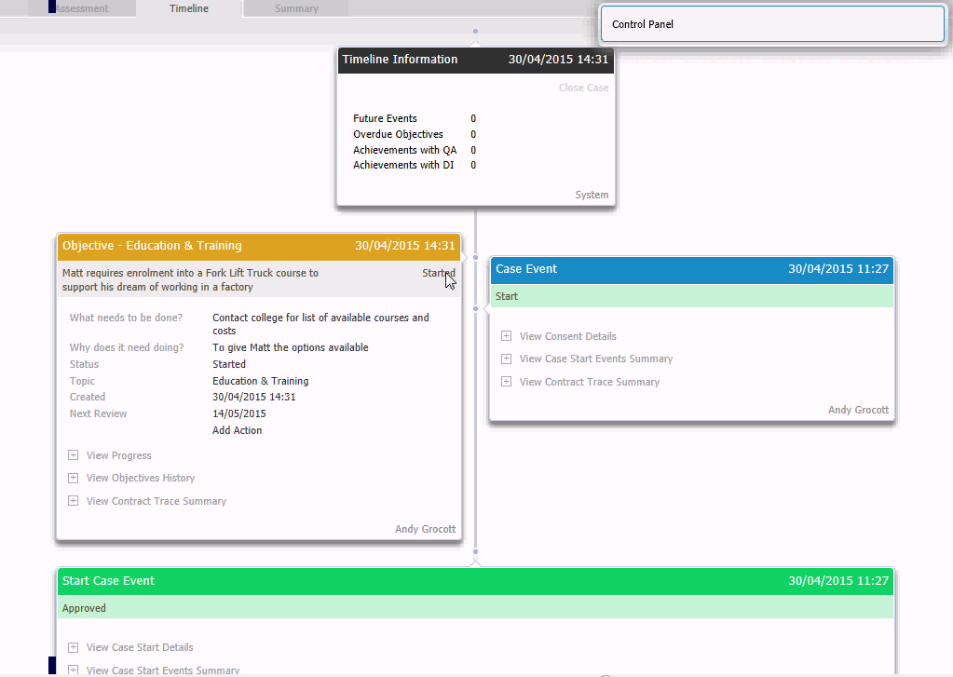Expand View Case Start Events Summary in Start Case Event
The width and height of the screenshot is (953, 677).
pyautogui.click(x=73, y=670)
